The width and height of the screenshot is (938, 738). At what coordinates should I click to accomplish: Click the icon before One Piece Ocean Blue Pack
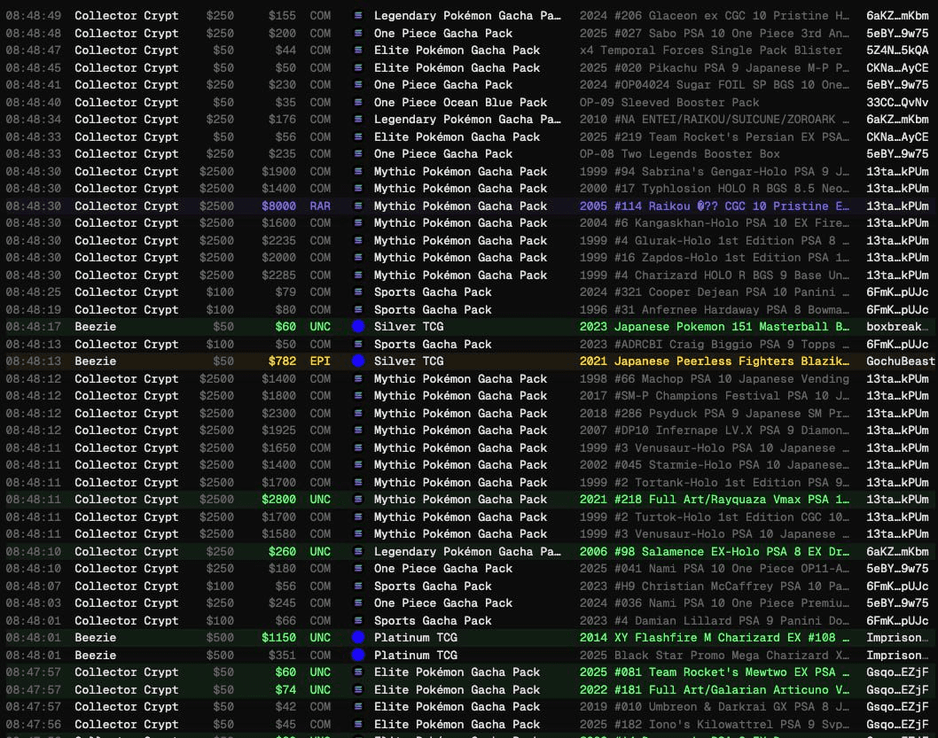click(x=357, y=102)
